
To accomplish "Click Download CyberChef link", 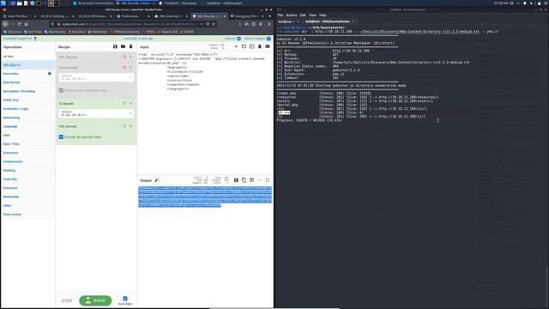I will pos(20,39).
